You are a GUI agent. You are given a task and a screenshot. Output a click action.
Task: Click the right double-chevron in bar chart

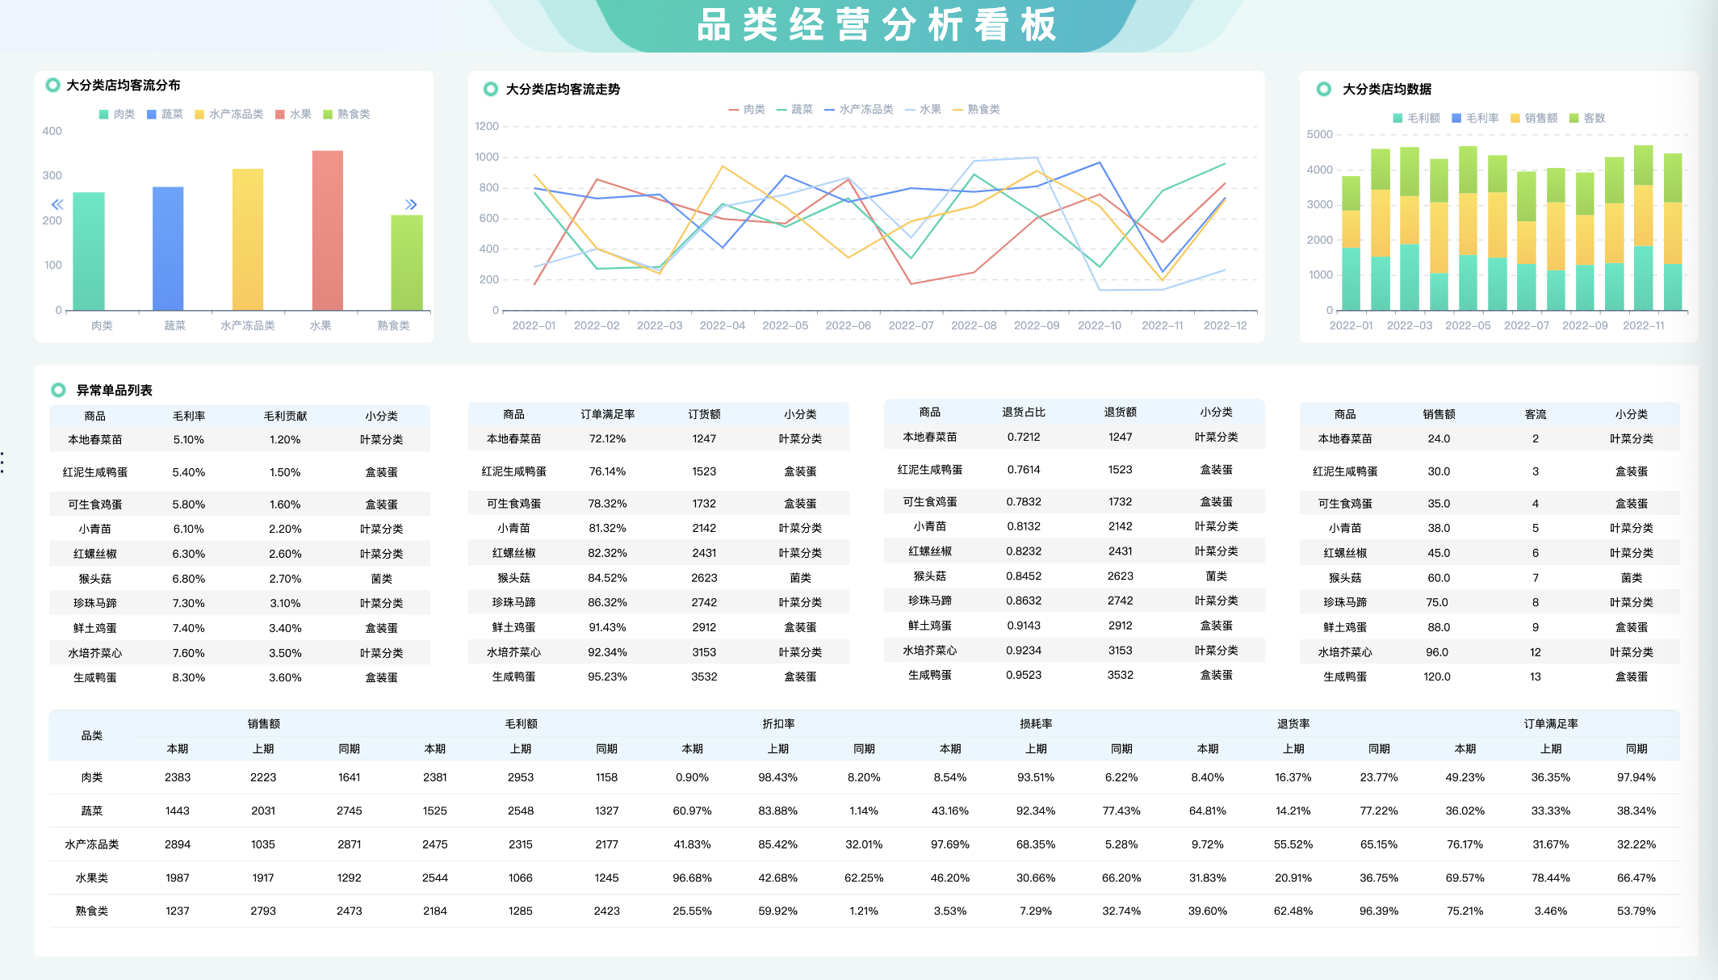click(411, 204)
